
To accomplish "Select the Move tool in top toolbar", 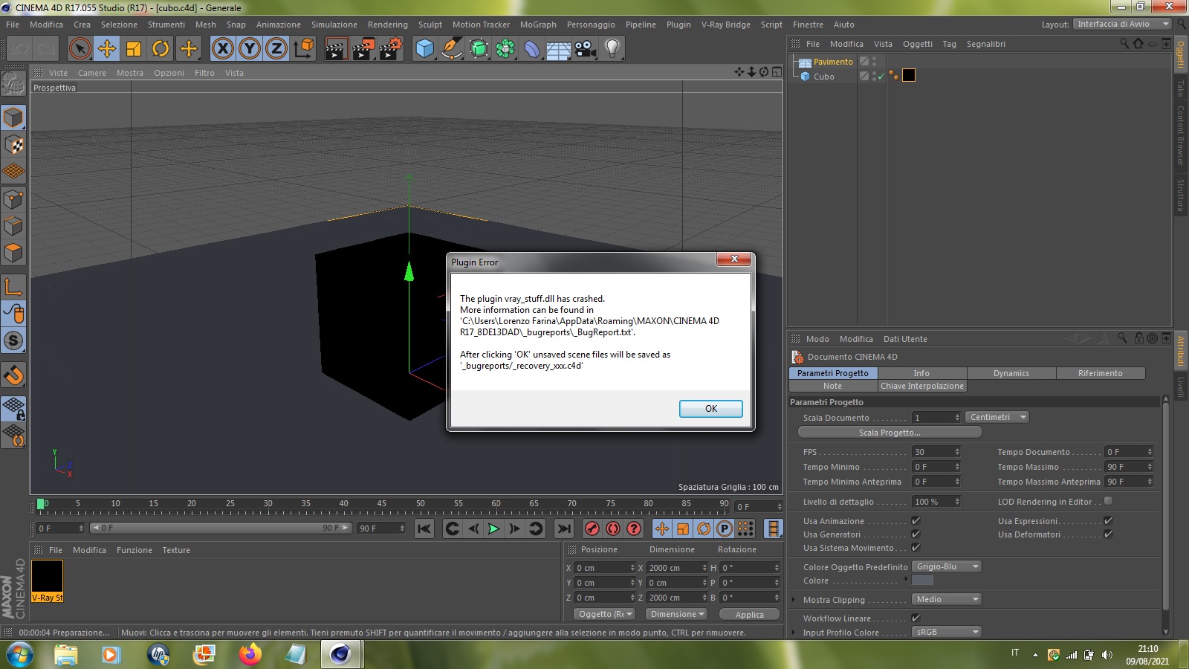I will click(x=107, y=49).
